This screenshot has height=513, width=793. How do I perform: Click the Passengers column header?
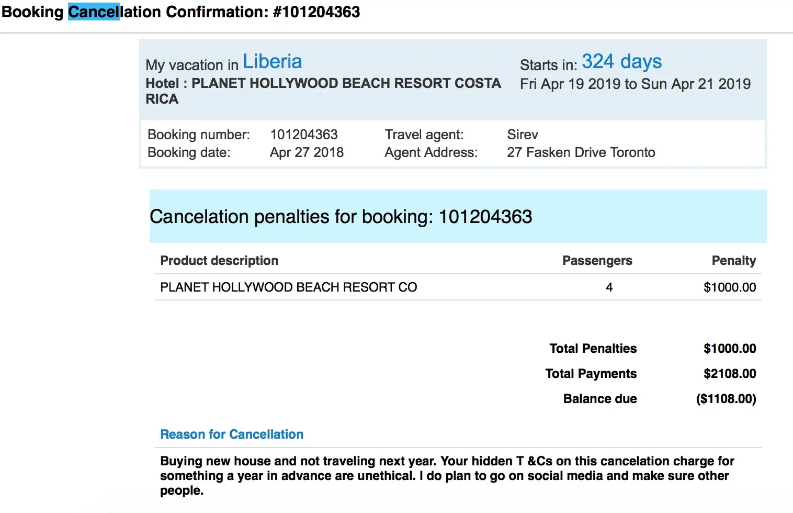597,261
